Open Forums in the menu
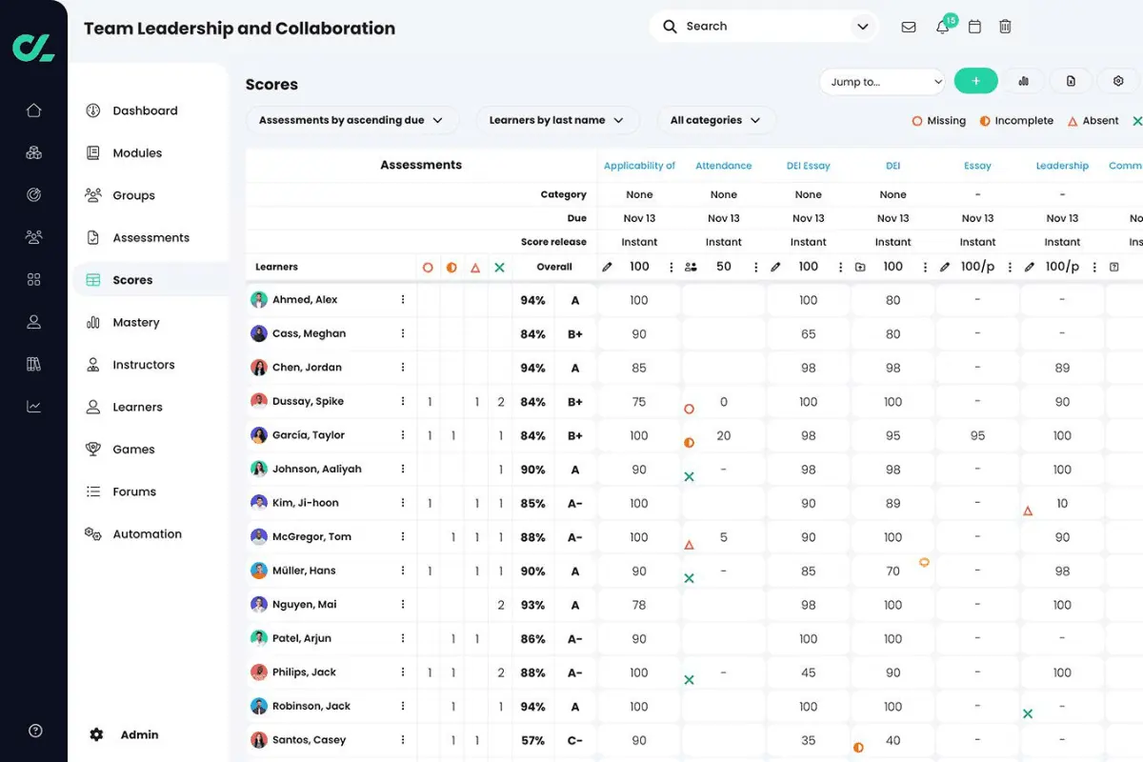 tap(134, 491)
